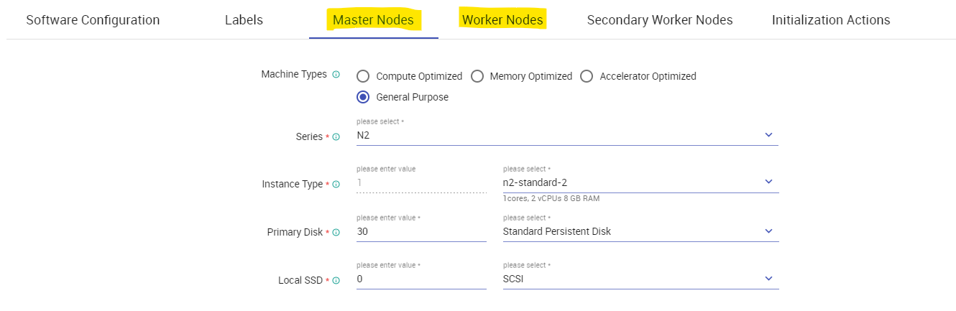
Task: Click Local SSD count input field
Action: (x=420, y=279)
